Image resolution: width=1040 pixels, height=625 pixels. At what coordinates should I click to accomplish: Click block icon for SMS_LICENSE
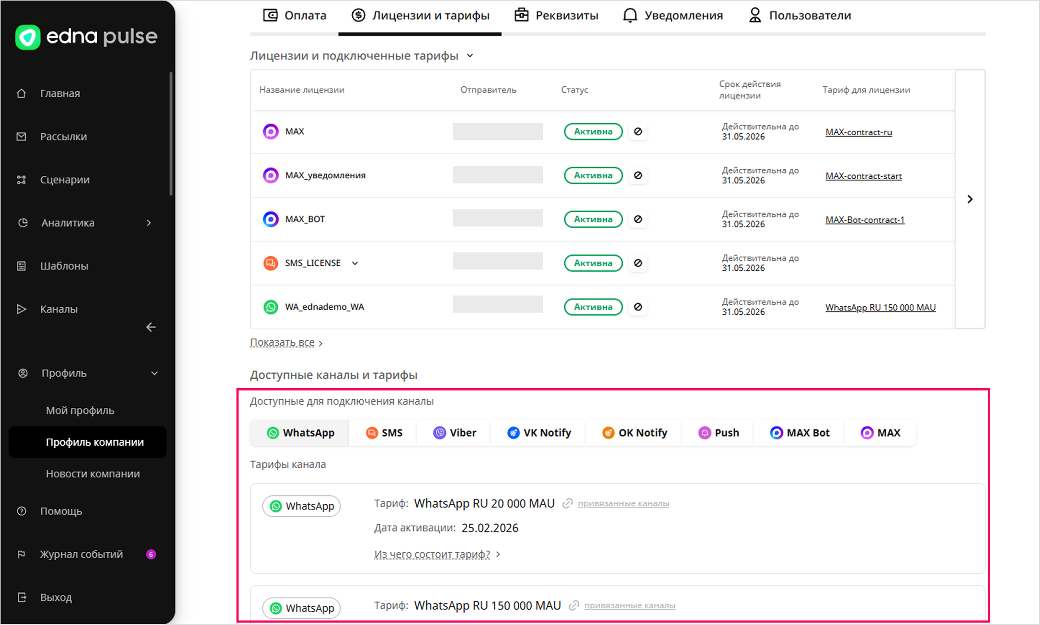[638, 263]
